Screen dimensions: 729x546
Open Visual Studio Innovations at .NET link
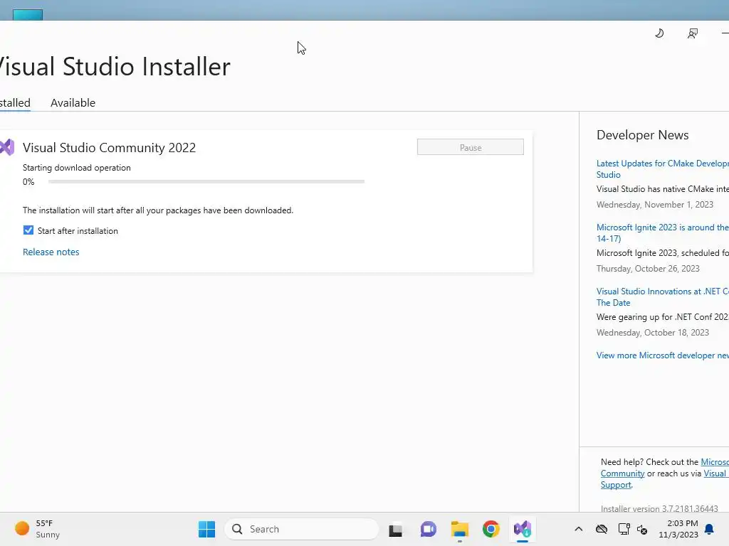663,296
